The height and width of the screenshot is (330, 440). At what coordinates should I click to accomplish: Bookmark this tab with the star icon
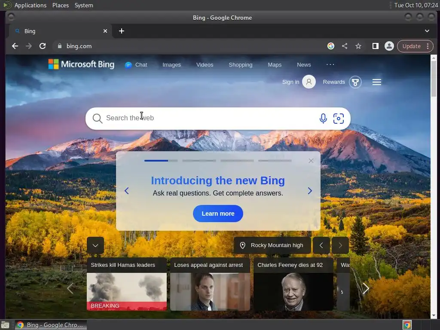[358, 46]
